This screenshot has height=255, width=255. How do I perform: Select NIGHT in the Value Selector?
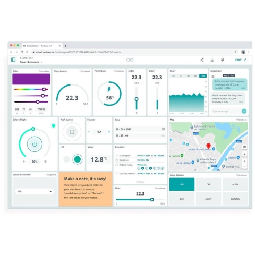pos(208,199)
